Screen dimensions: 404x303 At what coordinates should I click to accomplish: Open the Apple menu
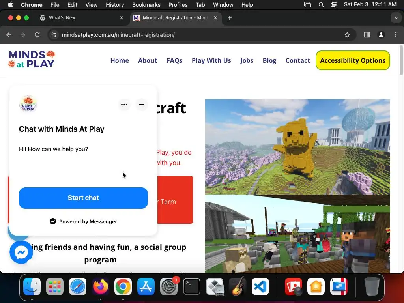click(10, 5)
